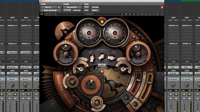
Task: Open auto read automation mode dropdown
Action: pos(187,73)
